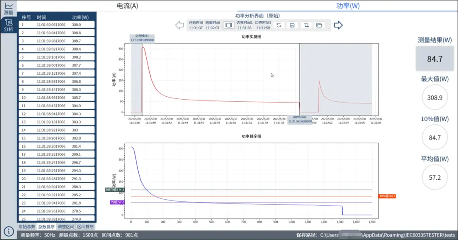Screen dimensions: 458x240
Task: Click the 测量点数: 1500点 status text
Action: tap(78, 235)
